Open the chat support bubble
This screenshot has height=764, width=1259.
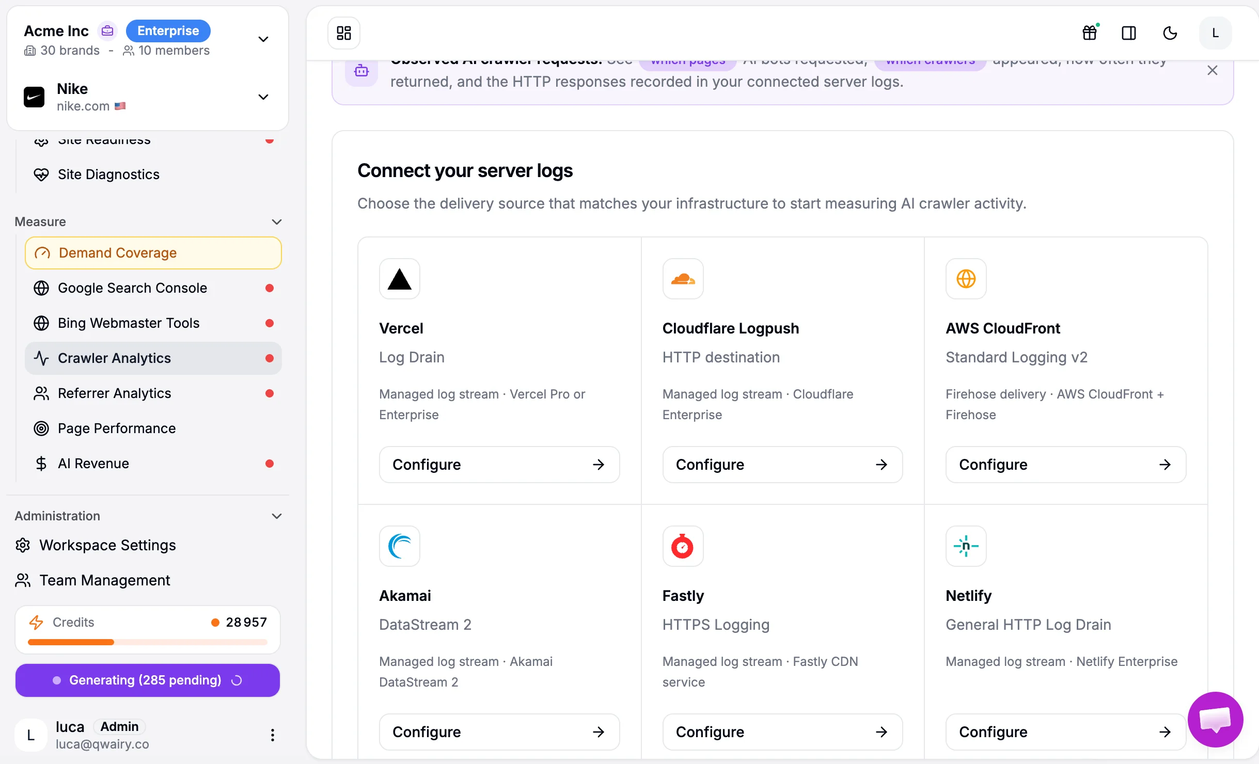coord(1216,720)
